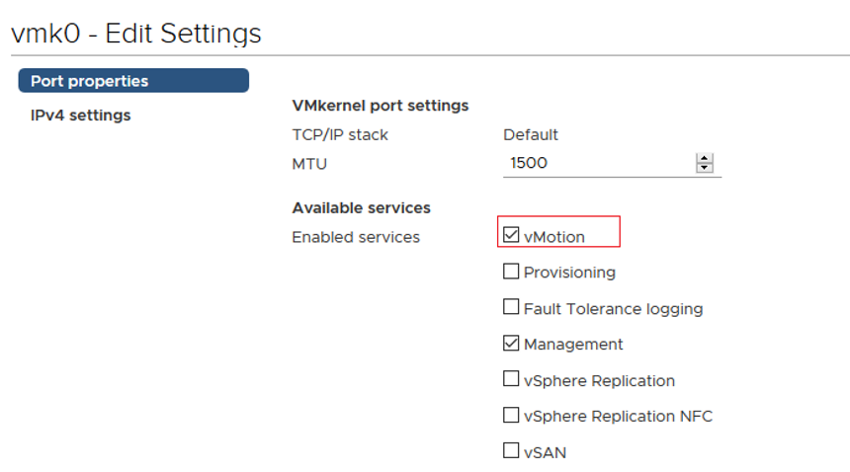The image size is (850, 472).
Task: Disable the vMotion service checkbox
Action: [x=511, y=235]
